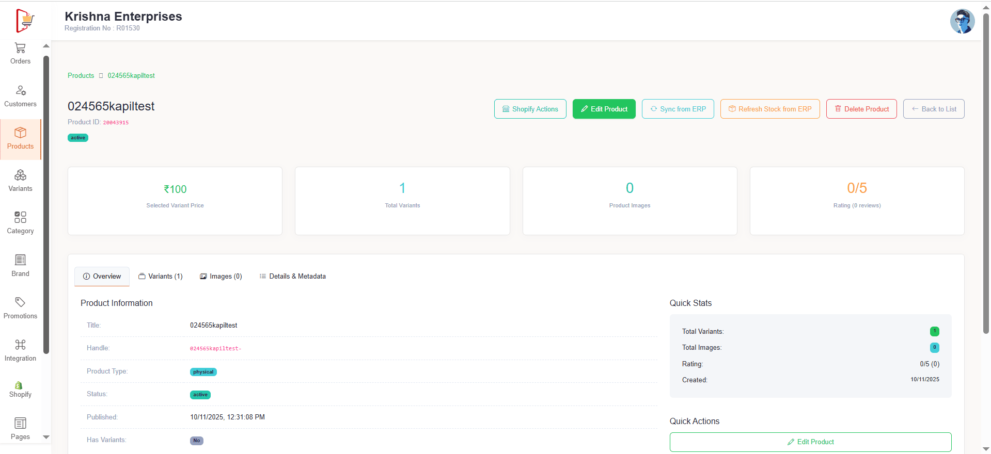Click the red Delete Product button

coord(861,109)
